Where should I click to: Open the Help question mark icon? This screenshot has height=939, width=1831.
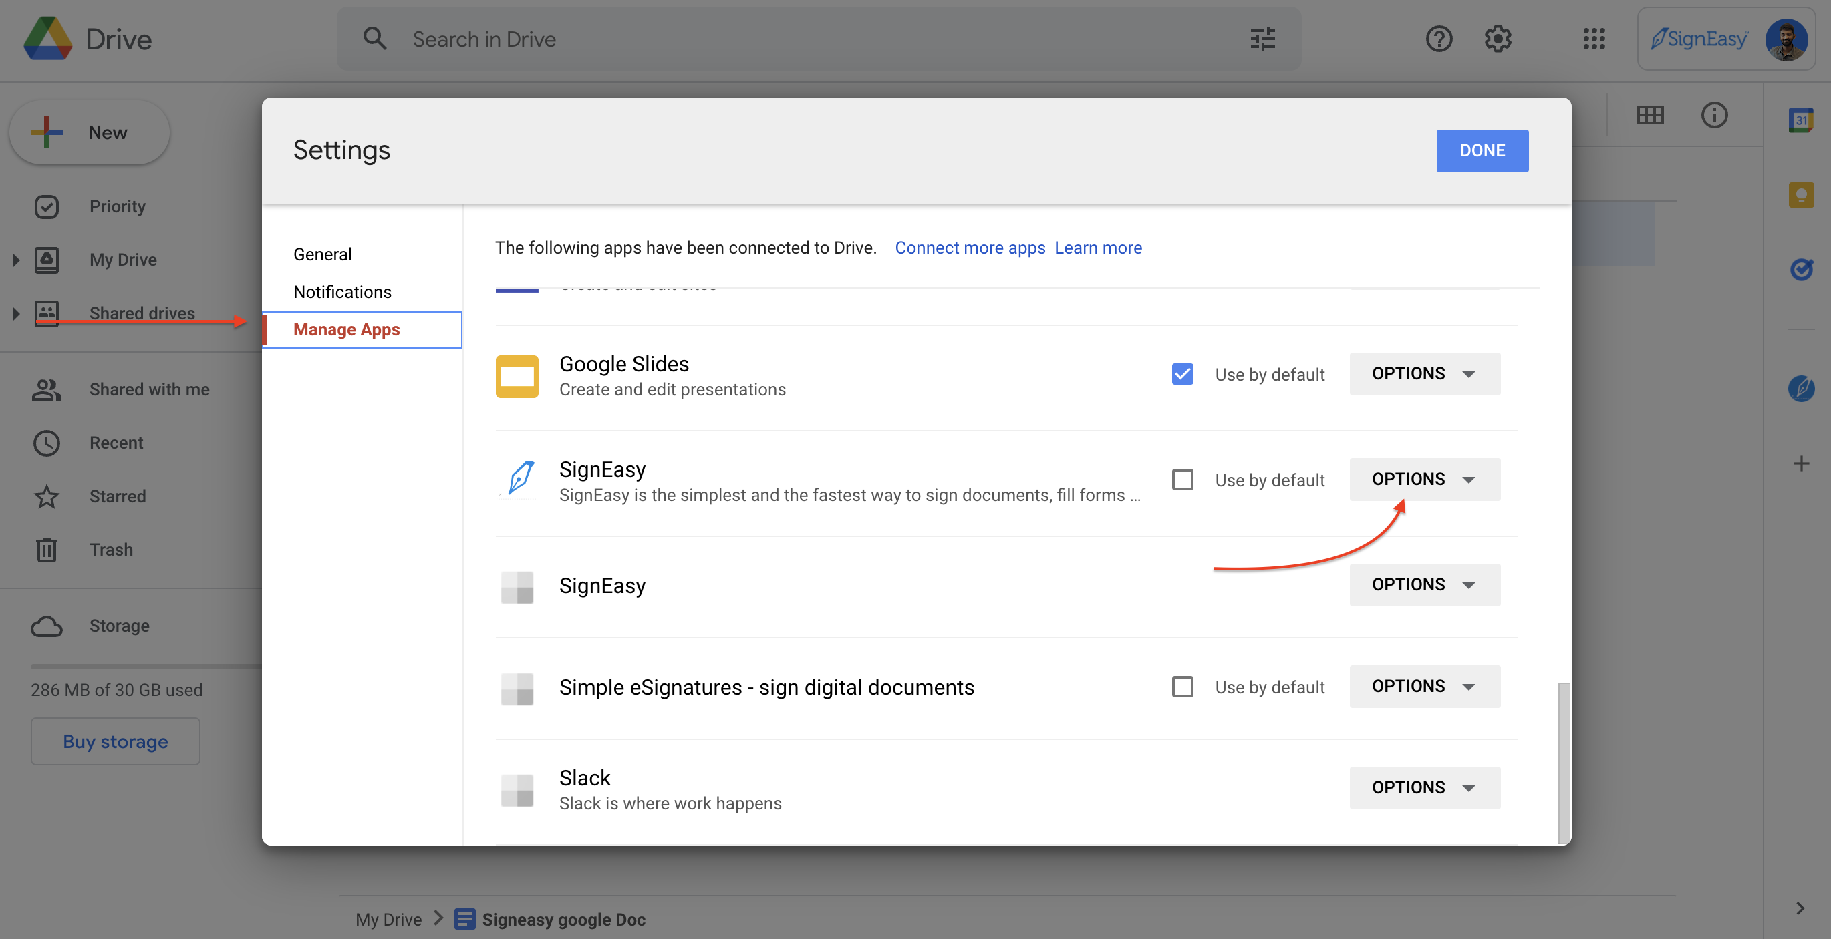tap(1439, 39)
